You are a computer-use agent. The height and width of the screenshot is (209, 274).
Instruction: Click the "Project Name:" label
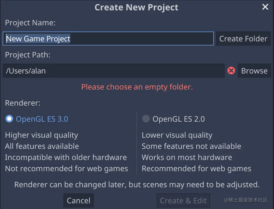coord(30,23)
